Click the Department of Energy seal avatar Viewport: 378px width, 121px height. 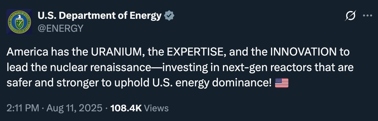(x=19, y=22)
